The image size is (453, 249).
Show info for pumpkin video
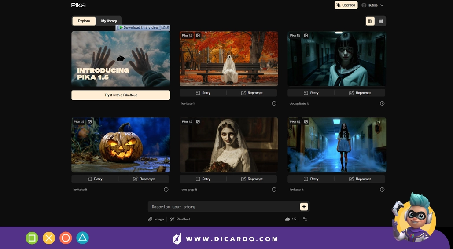166,190
